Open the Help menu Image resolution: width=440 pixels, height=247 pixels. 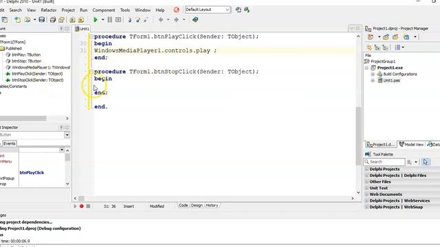pyautogui.click(x=160, y=10)
